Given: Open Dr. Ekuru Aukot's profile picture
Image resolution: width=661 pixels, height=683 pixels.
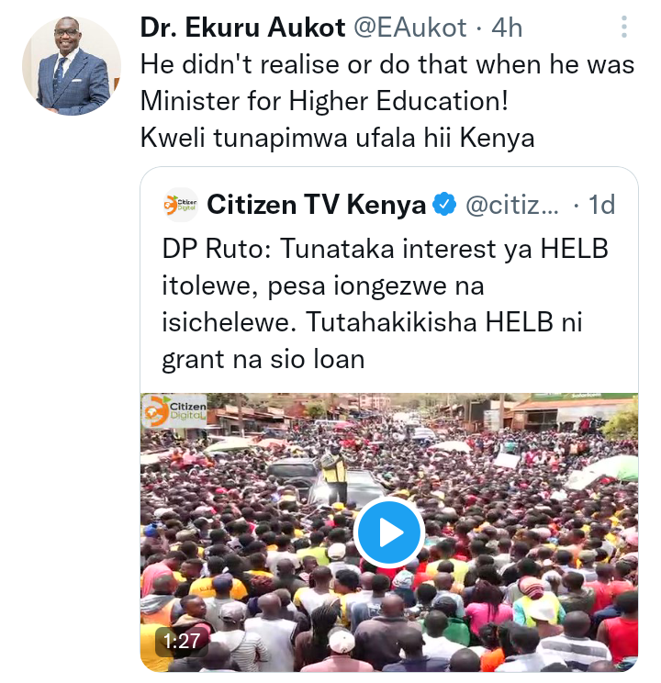Looking at the screenshot, I should coord(72,66).
